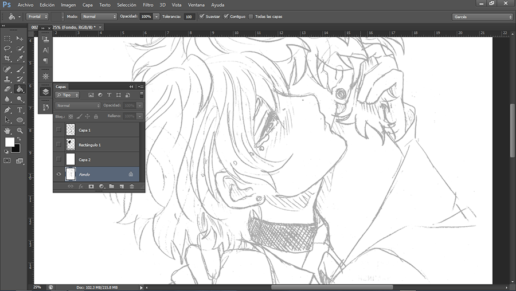Viewport: 516px width, 291px height.
Task: Create a new group with folder icon
Action: coord(111,186)
